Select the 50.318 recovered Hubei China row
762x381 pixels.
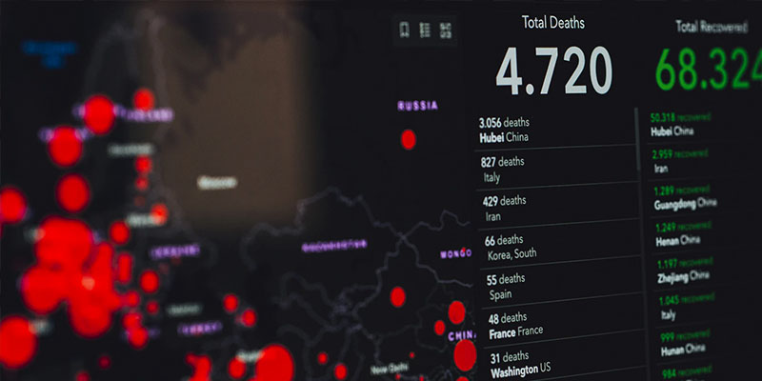(x=705, y=125)
